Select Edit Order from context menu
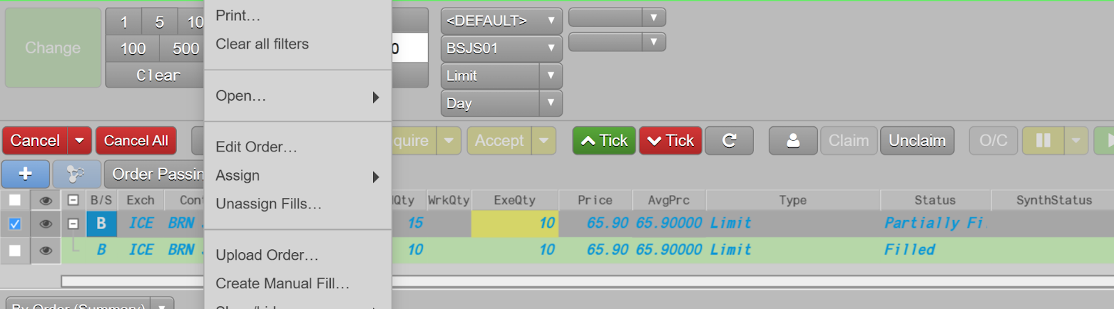This screenshot has width=1114, height=309. click(x=256, y=147)
